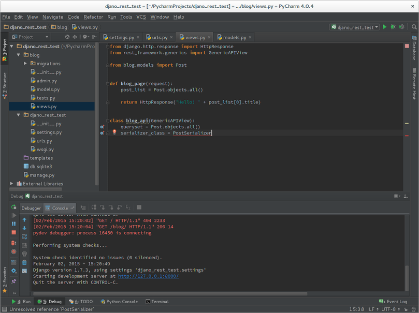Viewport: 419px width, 313px height.
Task: Switch to the settings.py editor tab
Action: coord(121,37)
